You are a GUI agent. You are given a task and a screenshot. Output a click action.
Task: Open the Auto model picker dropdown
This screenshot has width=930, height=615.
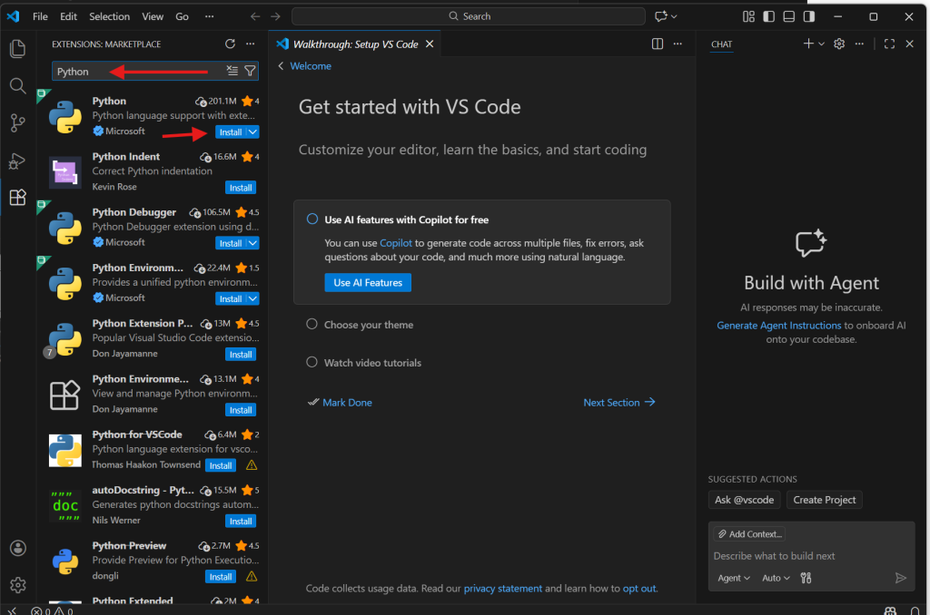776,578
